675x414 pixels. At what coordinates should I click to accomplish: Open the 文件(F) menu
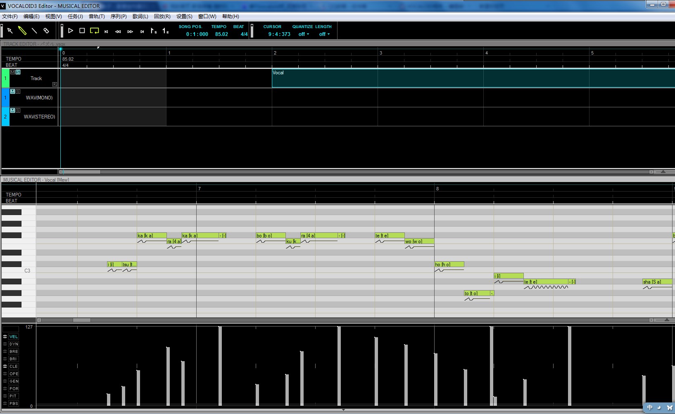pyautogui.click(x=10, y=17)
